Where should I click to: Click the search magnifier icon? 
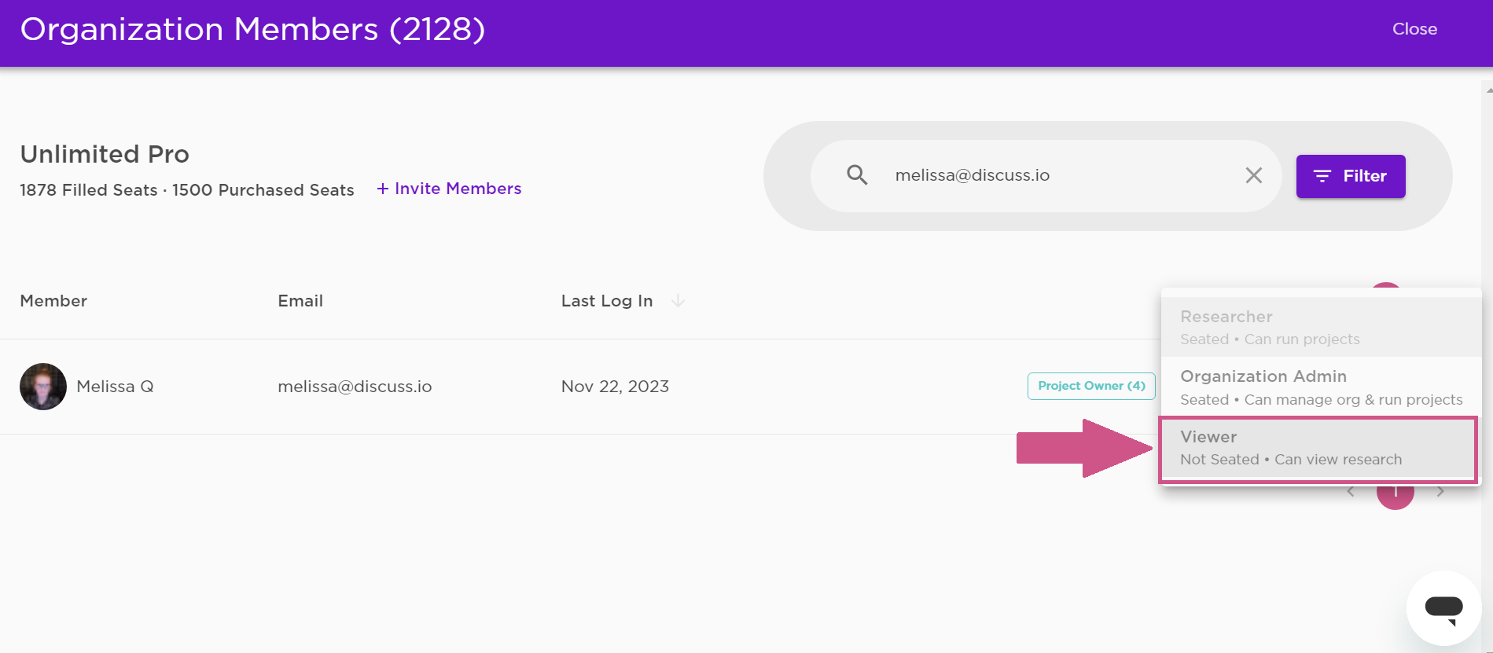point(857,175)
